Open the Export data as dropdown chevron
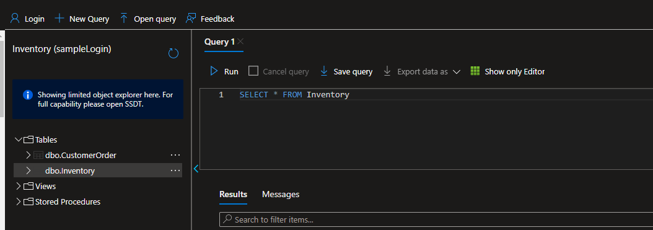 [x=457, y=72]
